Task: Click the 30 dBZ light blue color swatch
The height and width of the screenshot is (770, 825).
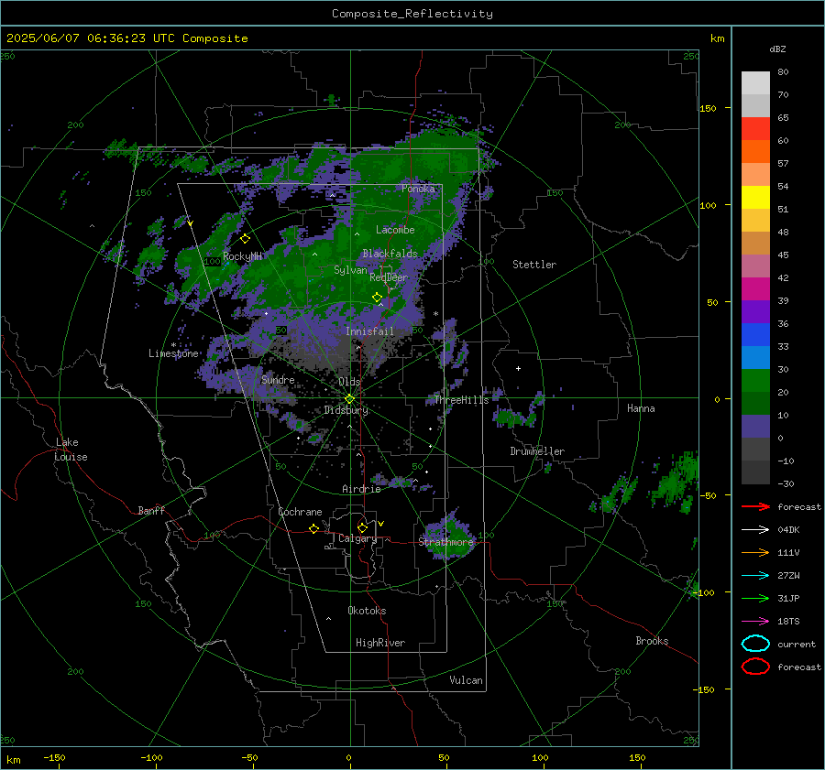Action: click(755, 358)
